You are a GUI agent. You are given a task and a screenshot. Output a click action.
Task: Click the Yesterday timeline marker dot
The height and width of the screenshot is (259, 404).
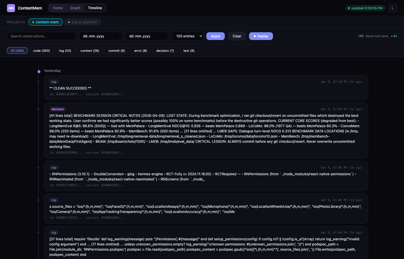(39, 72)
